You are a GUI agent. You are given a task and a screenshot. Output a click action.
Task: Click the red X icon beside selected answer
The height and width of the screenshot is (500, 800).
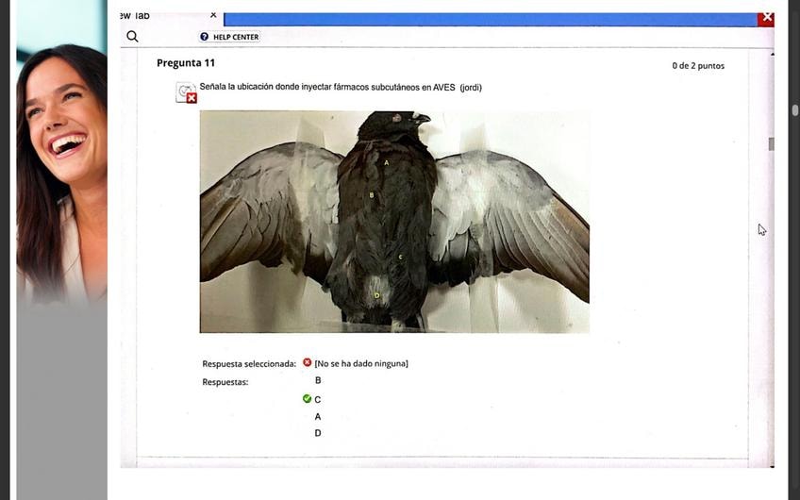pyautogui.click(x=308, y=362)
